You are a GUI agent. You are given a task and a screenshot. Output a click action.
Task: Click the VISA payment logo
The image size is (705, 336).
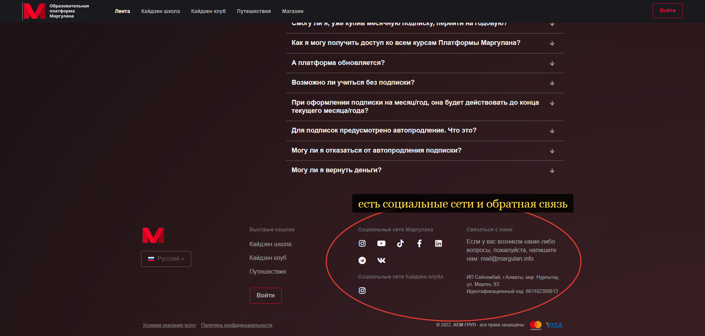pyautogui.click(x=554, y=325)
